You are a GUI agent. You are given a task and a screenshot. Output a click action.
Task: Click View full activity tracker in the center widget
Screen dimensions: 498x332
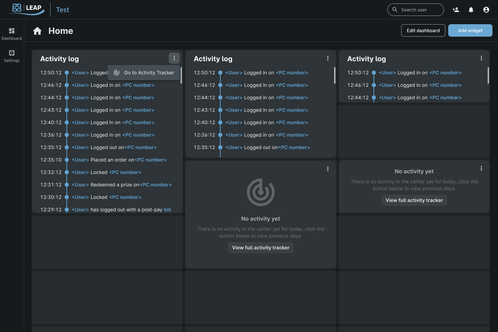click(x=260, y=248)
